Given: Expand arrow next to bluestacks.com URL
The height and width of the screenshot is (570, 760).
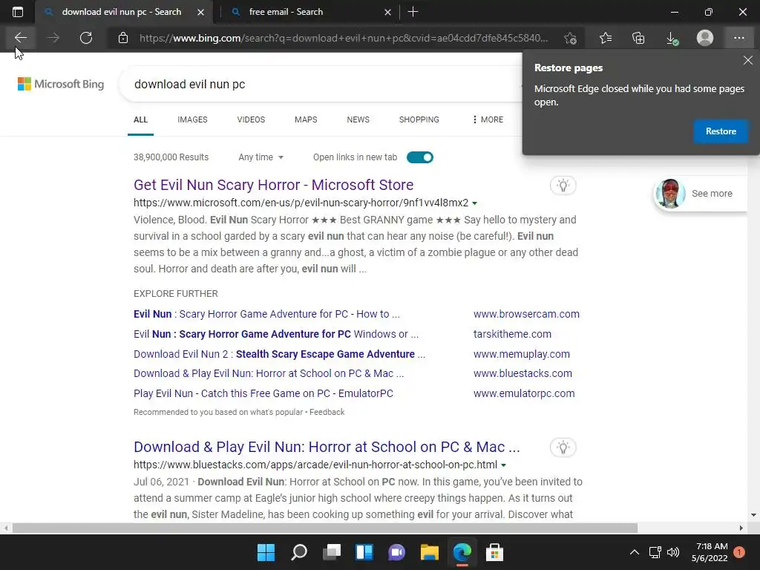Looking at the screenshot, I should [504, 465].
